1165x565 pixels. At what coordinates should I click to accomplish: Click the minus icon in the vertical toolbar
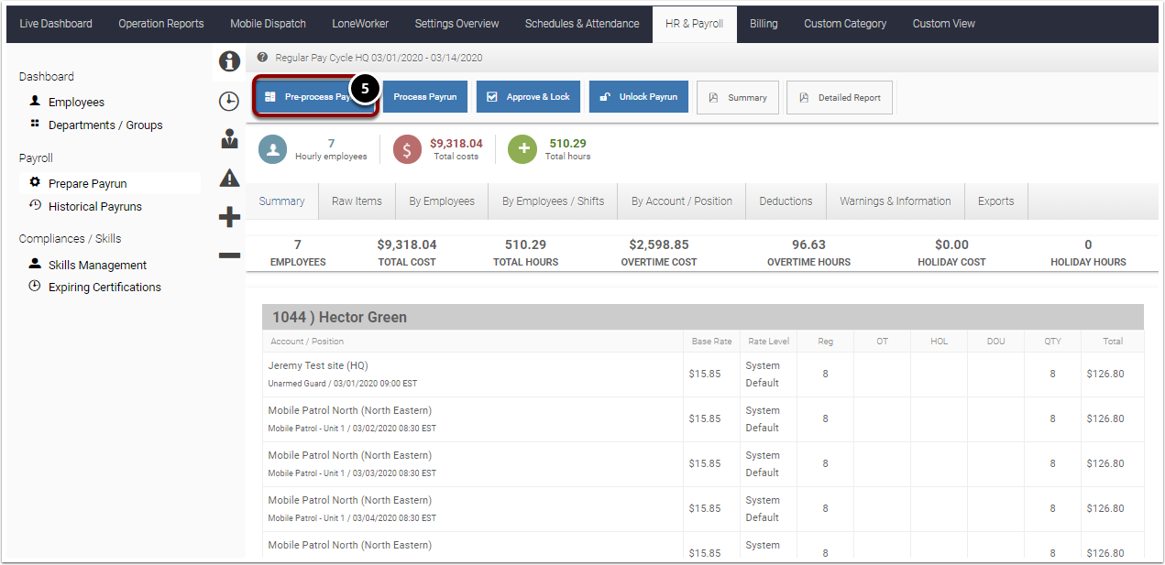point(229,255)
